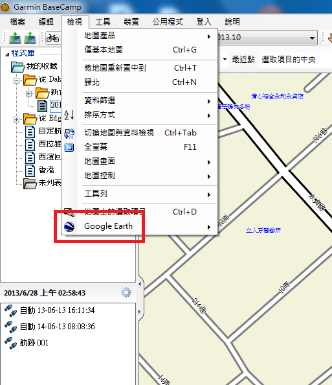Open the 檔案 menu
Screen dimensions: 332x385
click(x=17, y=22)
